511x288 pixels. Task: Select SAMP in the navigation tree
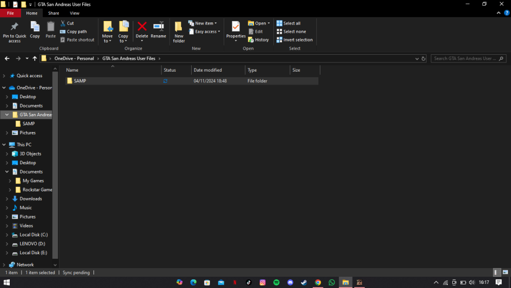pyautogui.click(x=28, y=124)
